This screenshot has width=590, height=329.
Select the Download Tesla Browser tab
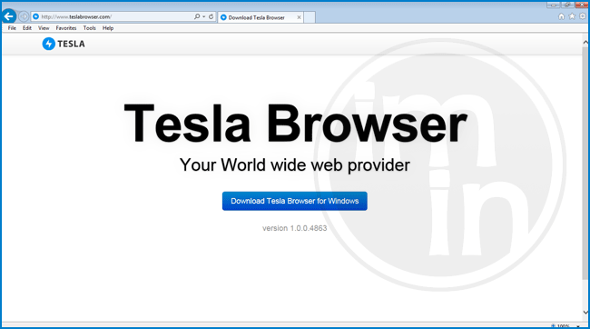pyautogui.click(x=261, y=17)
